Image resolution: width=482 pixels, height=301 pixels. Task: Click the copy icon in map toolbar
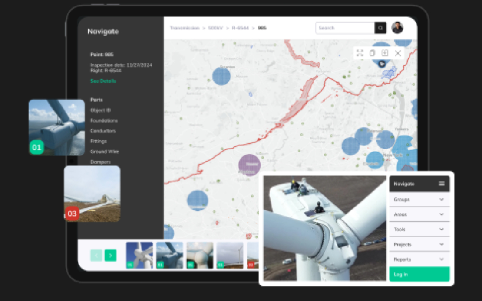[x=372, y=53]
